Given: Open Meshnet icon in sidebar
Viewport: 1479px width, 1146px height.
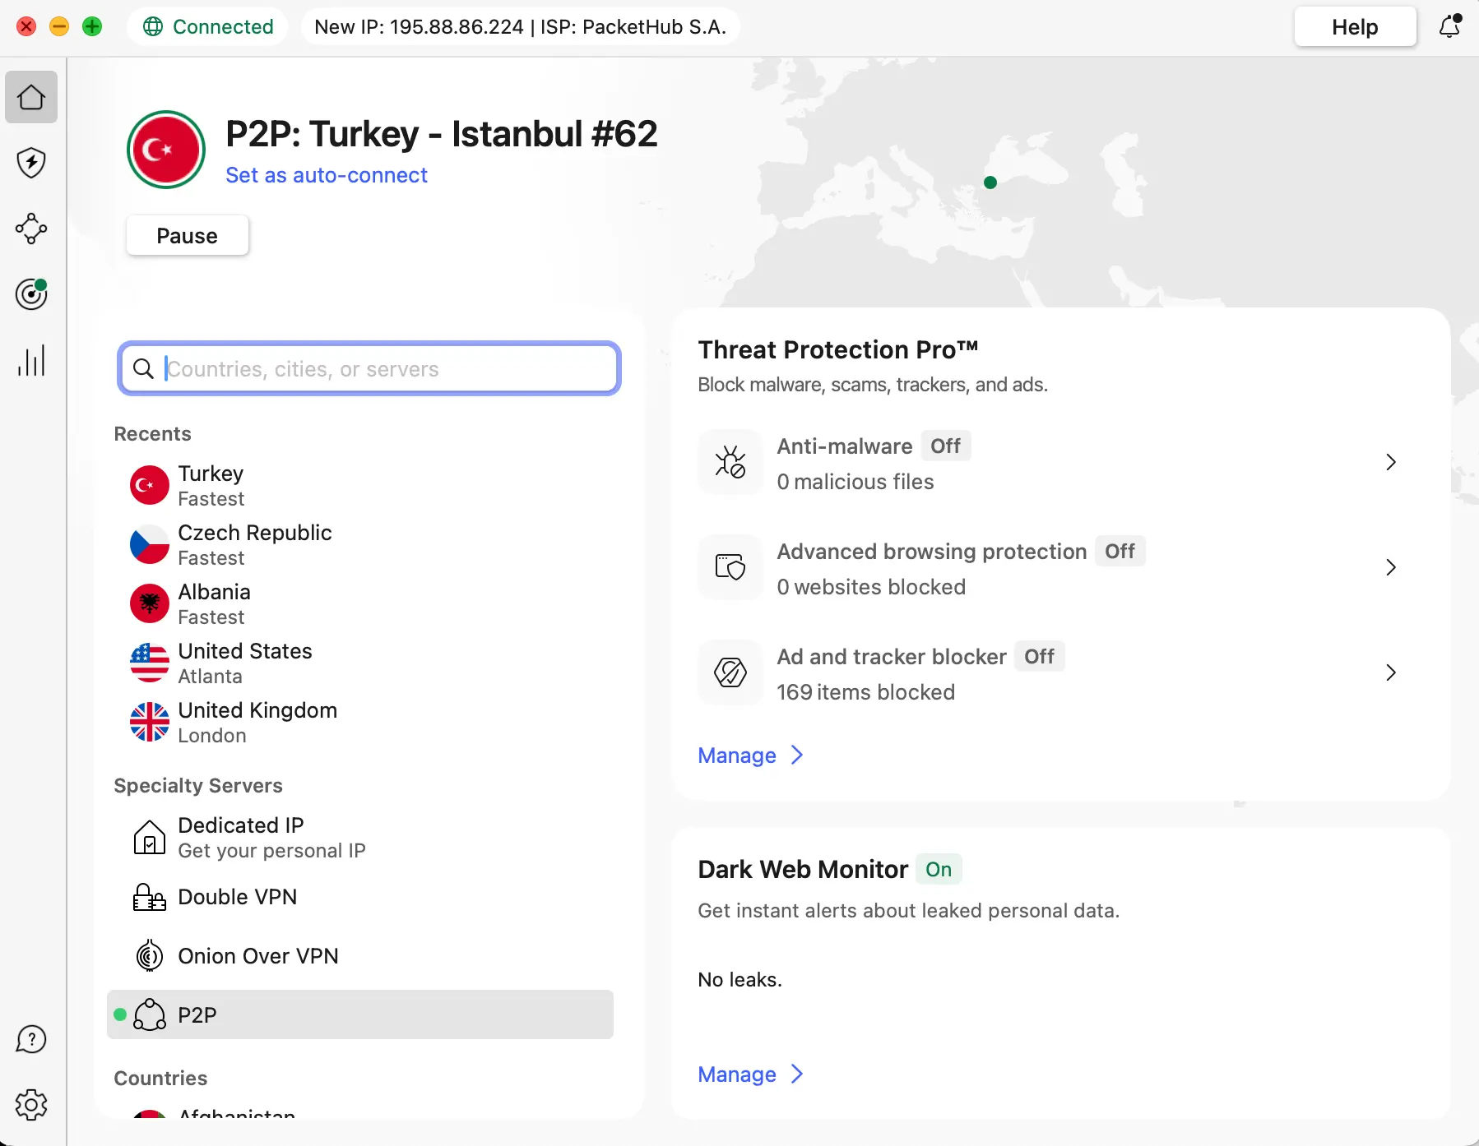Looking at the screenshot, I should [31, 229].
